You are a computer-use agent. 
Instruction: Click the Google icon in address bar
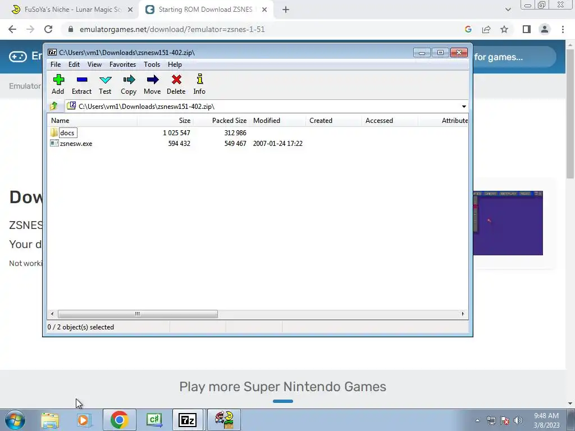[x=468, y=29]
